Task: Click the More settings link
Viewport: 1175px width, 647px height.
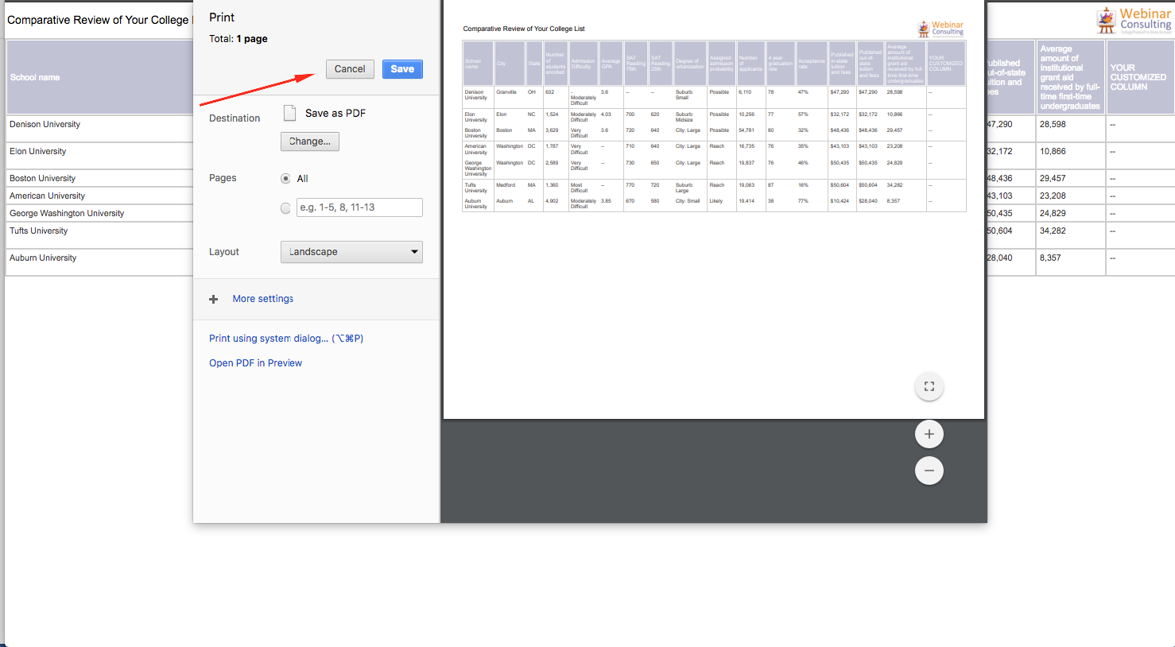Action: coord(263,299)
